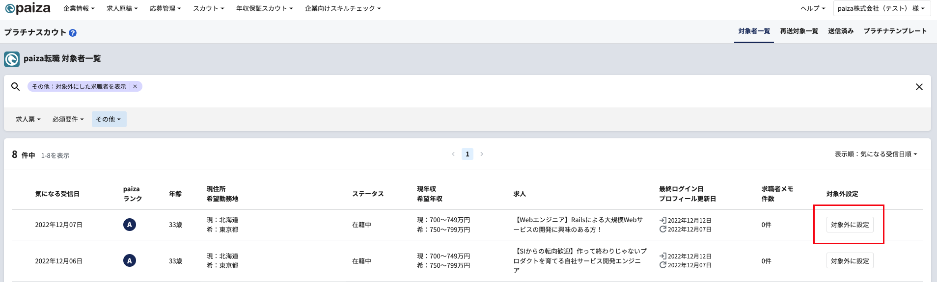Click the 気になる受信日 column header
Screen dimensions: 937x282
tap(57, 194)
